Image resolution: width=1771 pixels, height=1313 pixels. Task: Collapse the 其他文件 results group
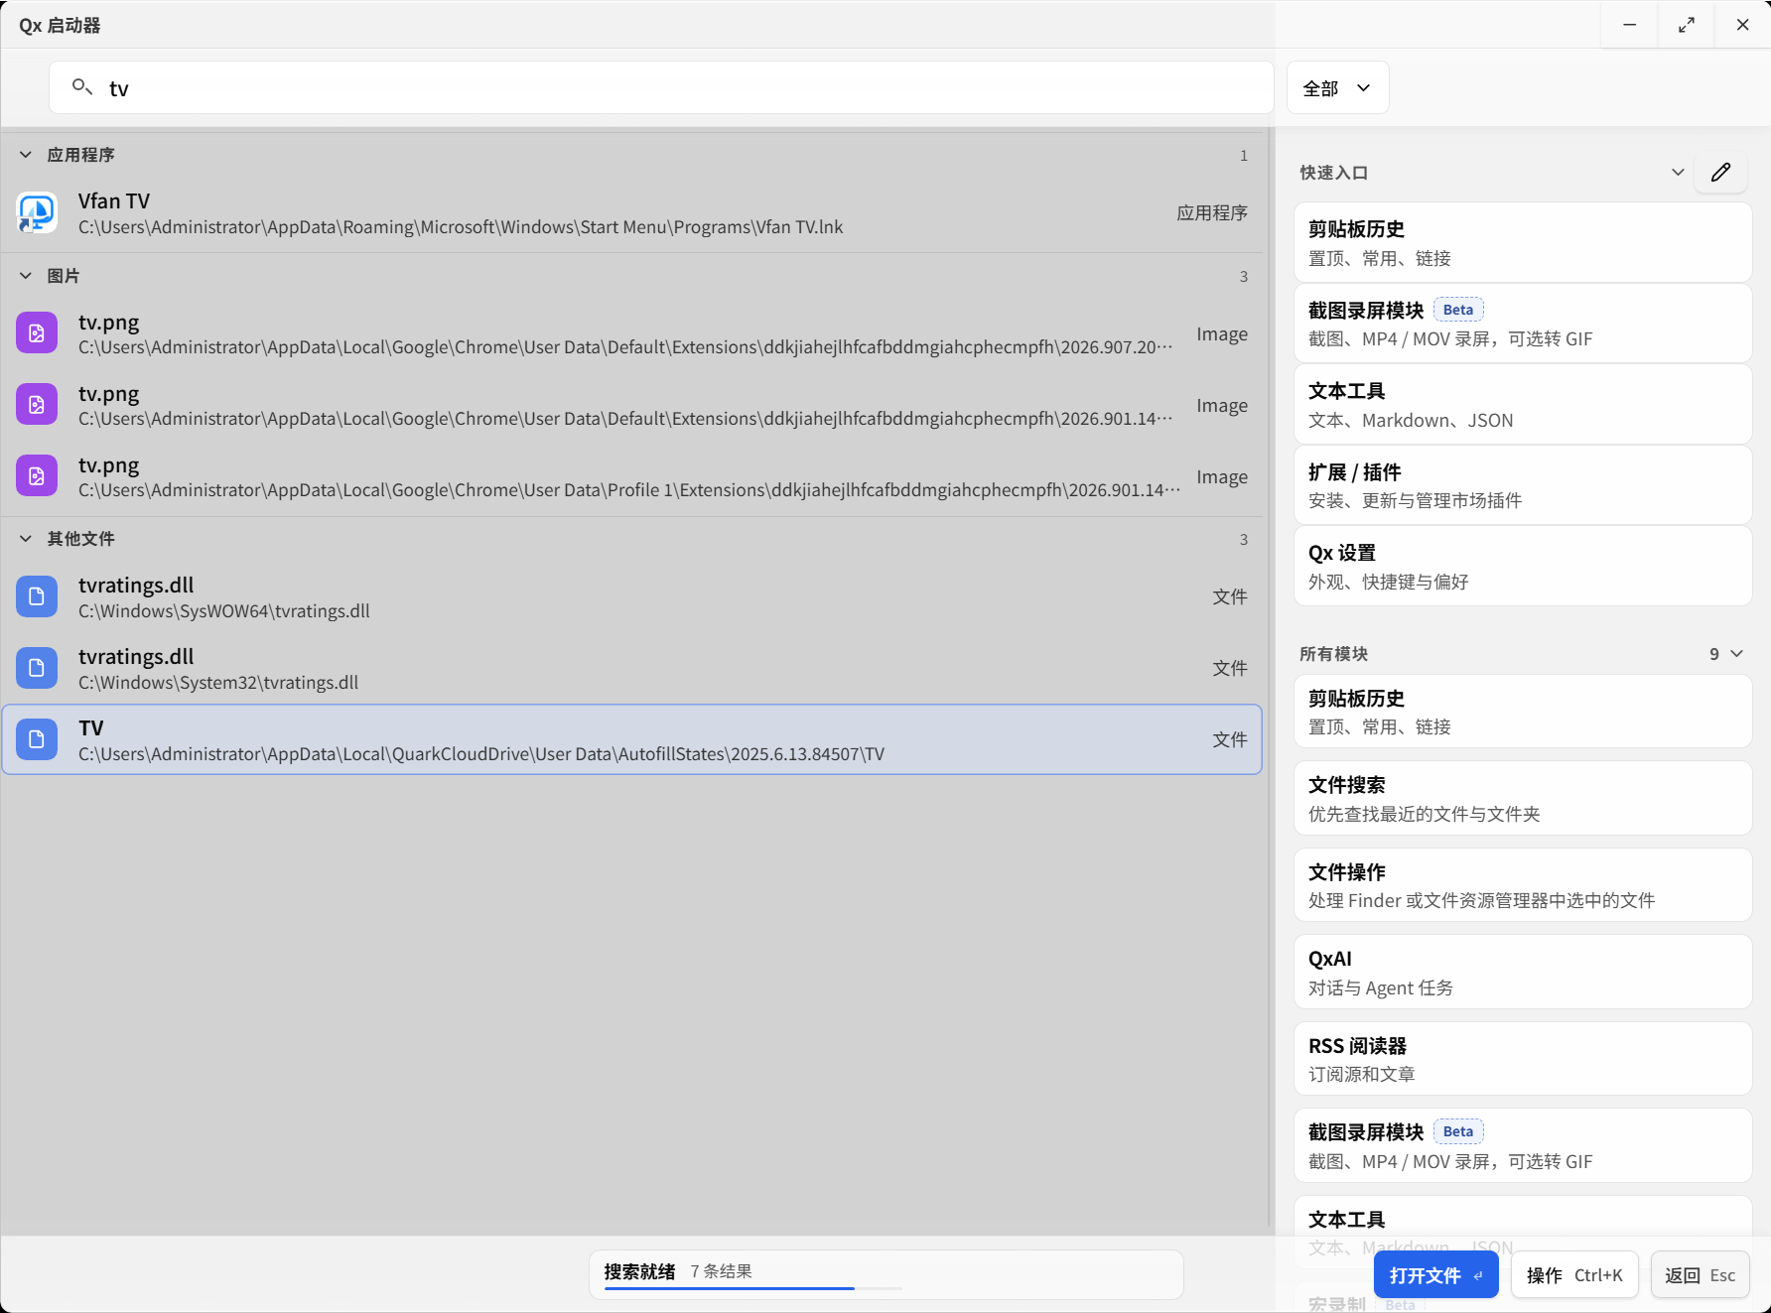point(26,539)
